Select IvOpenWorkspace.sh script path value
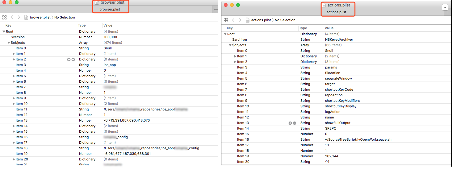Screen dimensions: 452x170 (358, 140)
